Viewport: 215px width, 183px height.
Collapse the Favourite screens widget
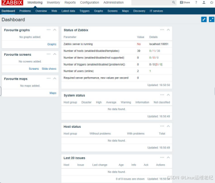click(54, 54)
